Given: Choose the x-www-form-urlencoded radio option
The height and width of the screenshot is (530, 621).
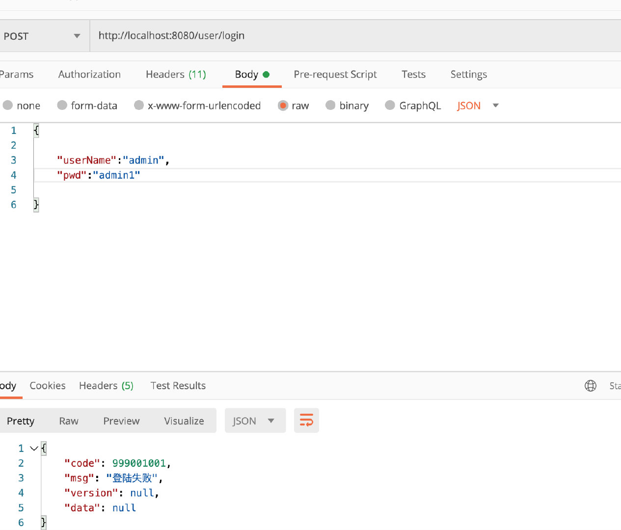Looking at the screenshot, I should [139, 106].
